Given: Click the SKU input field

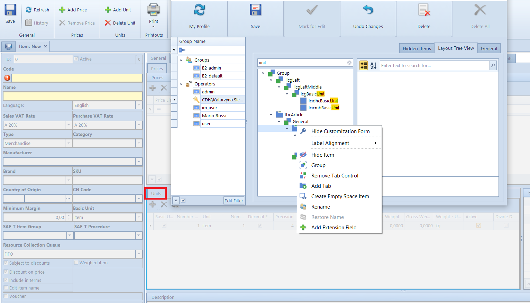Looking at the screenshot, I should (108, 180).
